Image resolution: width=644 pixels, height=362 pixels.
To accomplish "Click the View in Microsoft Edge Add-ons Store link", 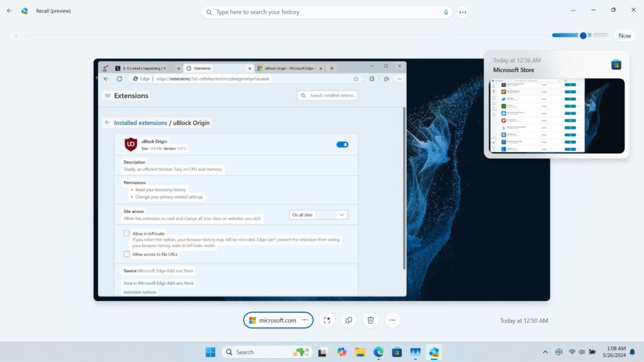I will coord(157,283).
